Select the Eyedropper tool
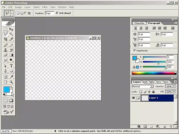The image size is (179, 134). 11,77
